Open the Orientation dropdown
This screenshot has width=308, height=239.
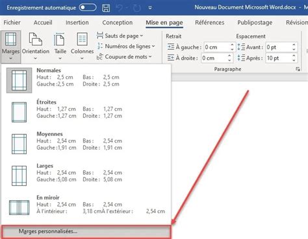point(36,46)
